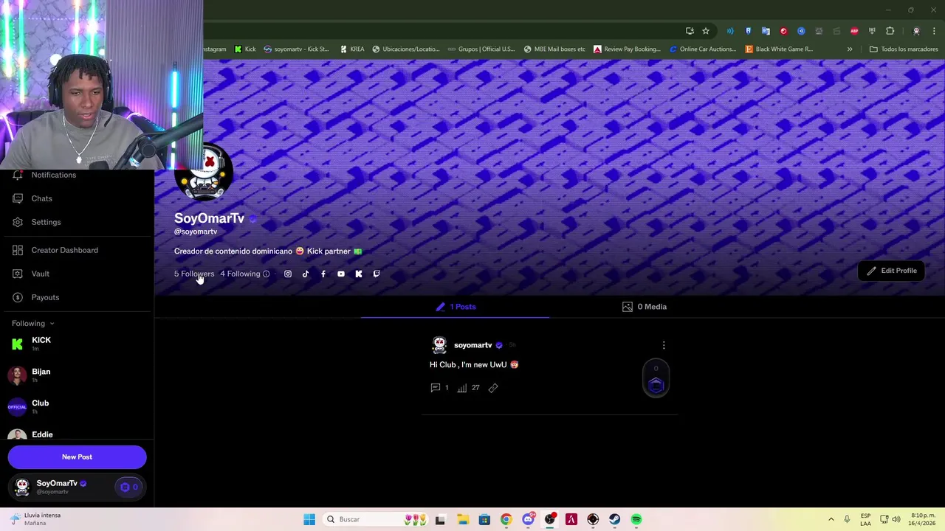The height and width of the screenshot is (531, 945).
Task: Open the weather widget Lluvia intensa
Action: 35,519
